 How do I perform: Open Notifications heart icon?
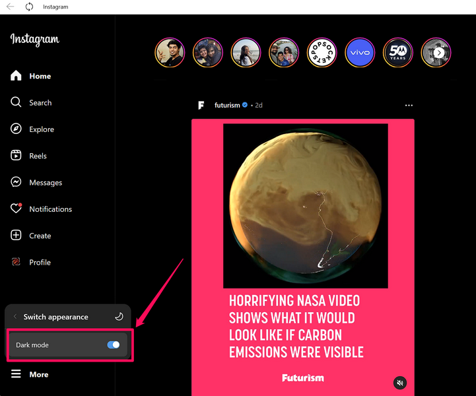[x=17, y=209]
